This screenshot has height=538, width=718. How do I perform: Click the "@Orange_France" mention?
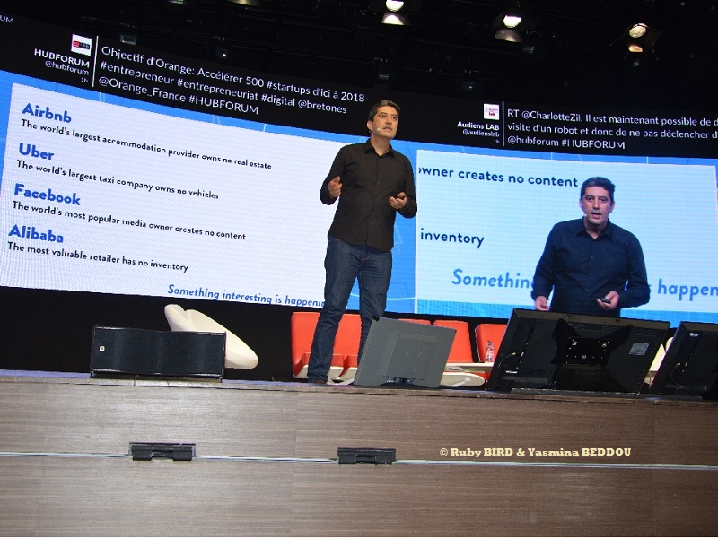pos(143,90)
